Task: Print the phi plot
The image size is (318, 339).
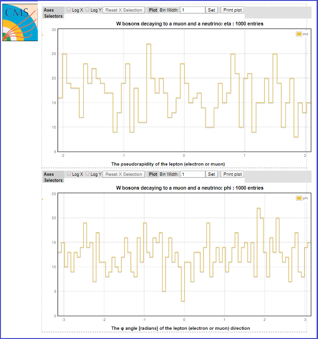Action: click(232, 174)
